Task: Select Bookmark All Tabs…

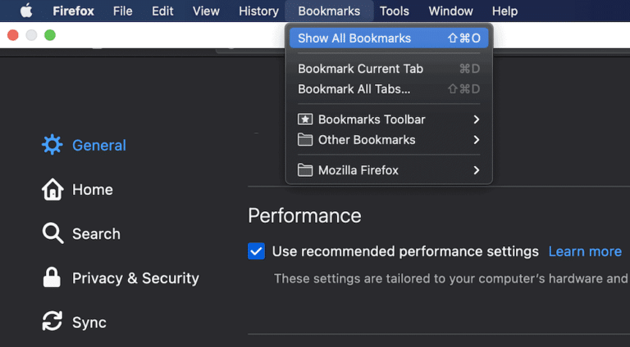Action: pyautogui.click(x=389, y=89)
